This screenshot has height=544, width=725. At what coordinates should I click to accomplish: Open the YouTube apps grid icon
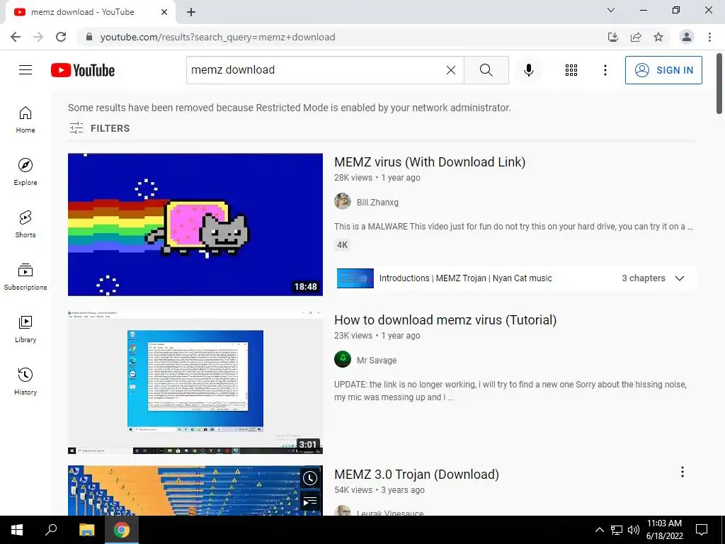point(571,70)
